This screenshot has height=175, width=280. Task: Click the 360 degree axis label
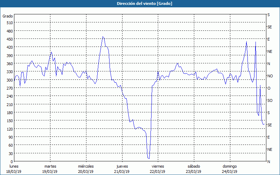10,64
